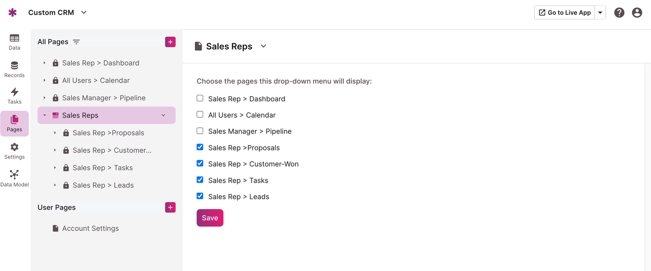Open the Records section icon
Viewport: 651px width, 271px height.
(x=14, y=69)
